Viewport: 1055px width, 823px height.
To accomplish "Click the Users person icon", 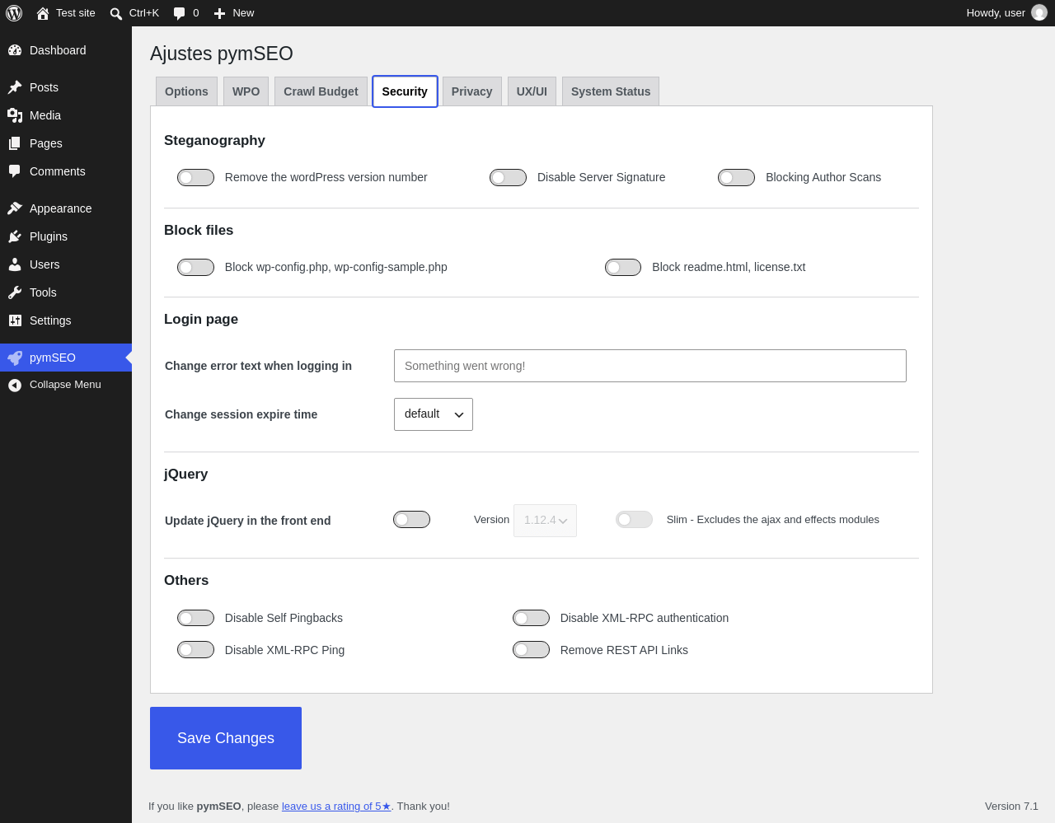I will 15,264.
